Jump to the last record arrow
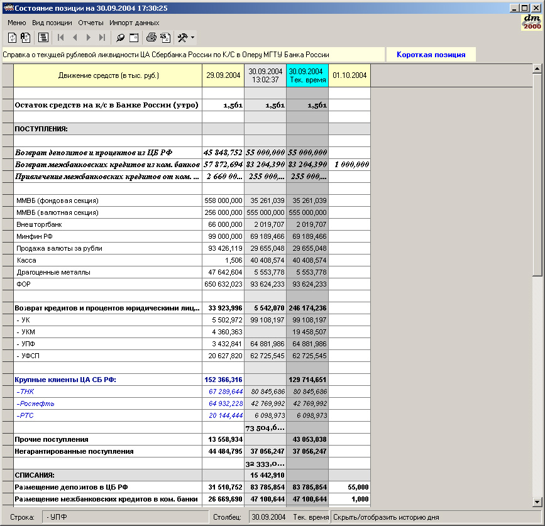Screen dimensions: 545x526 pos(102,38)
